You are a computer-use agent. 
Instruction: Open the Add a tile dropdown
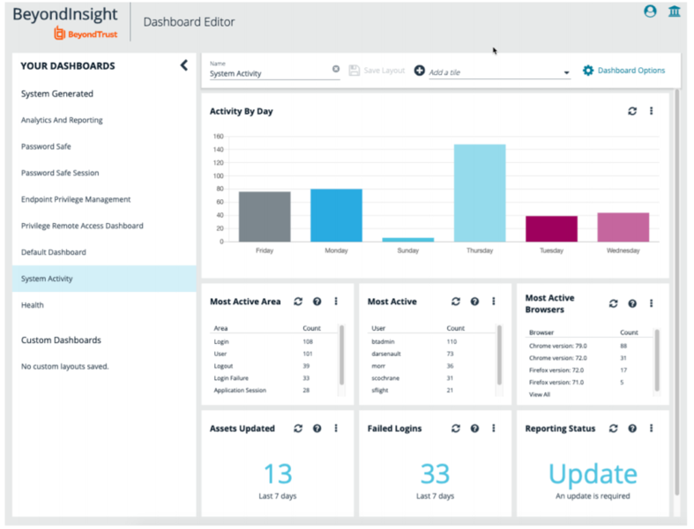(x=566, y=72)
